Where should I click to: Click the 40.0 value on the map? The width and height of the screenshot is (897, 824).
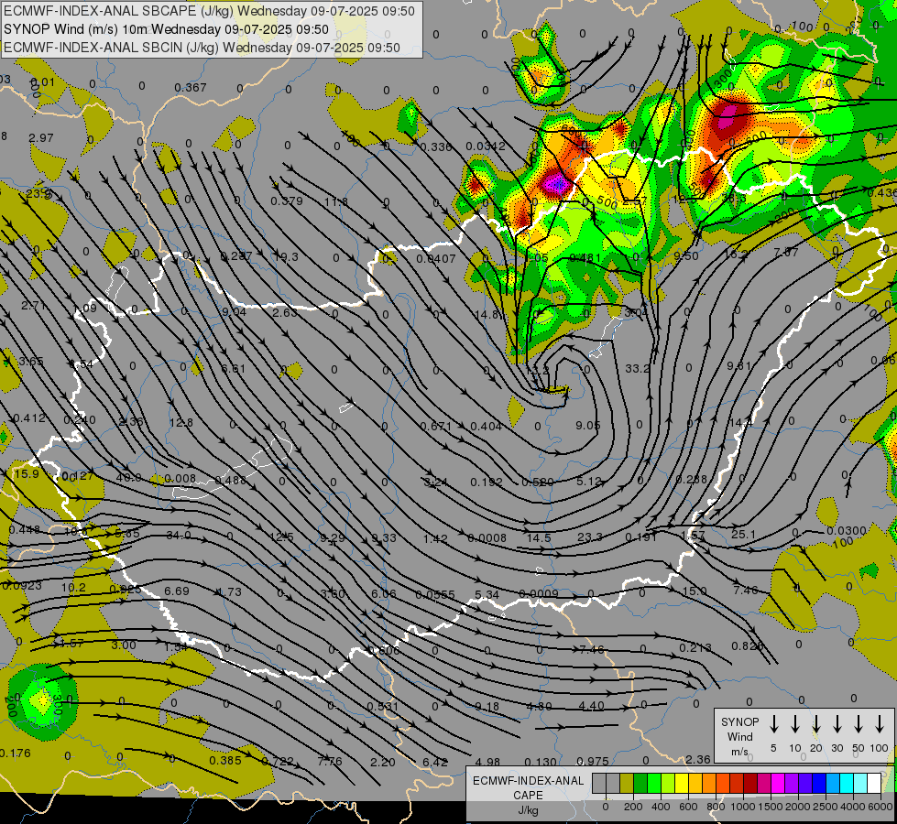click(x=128, y=478)
